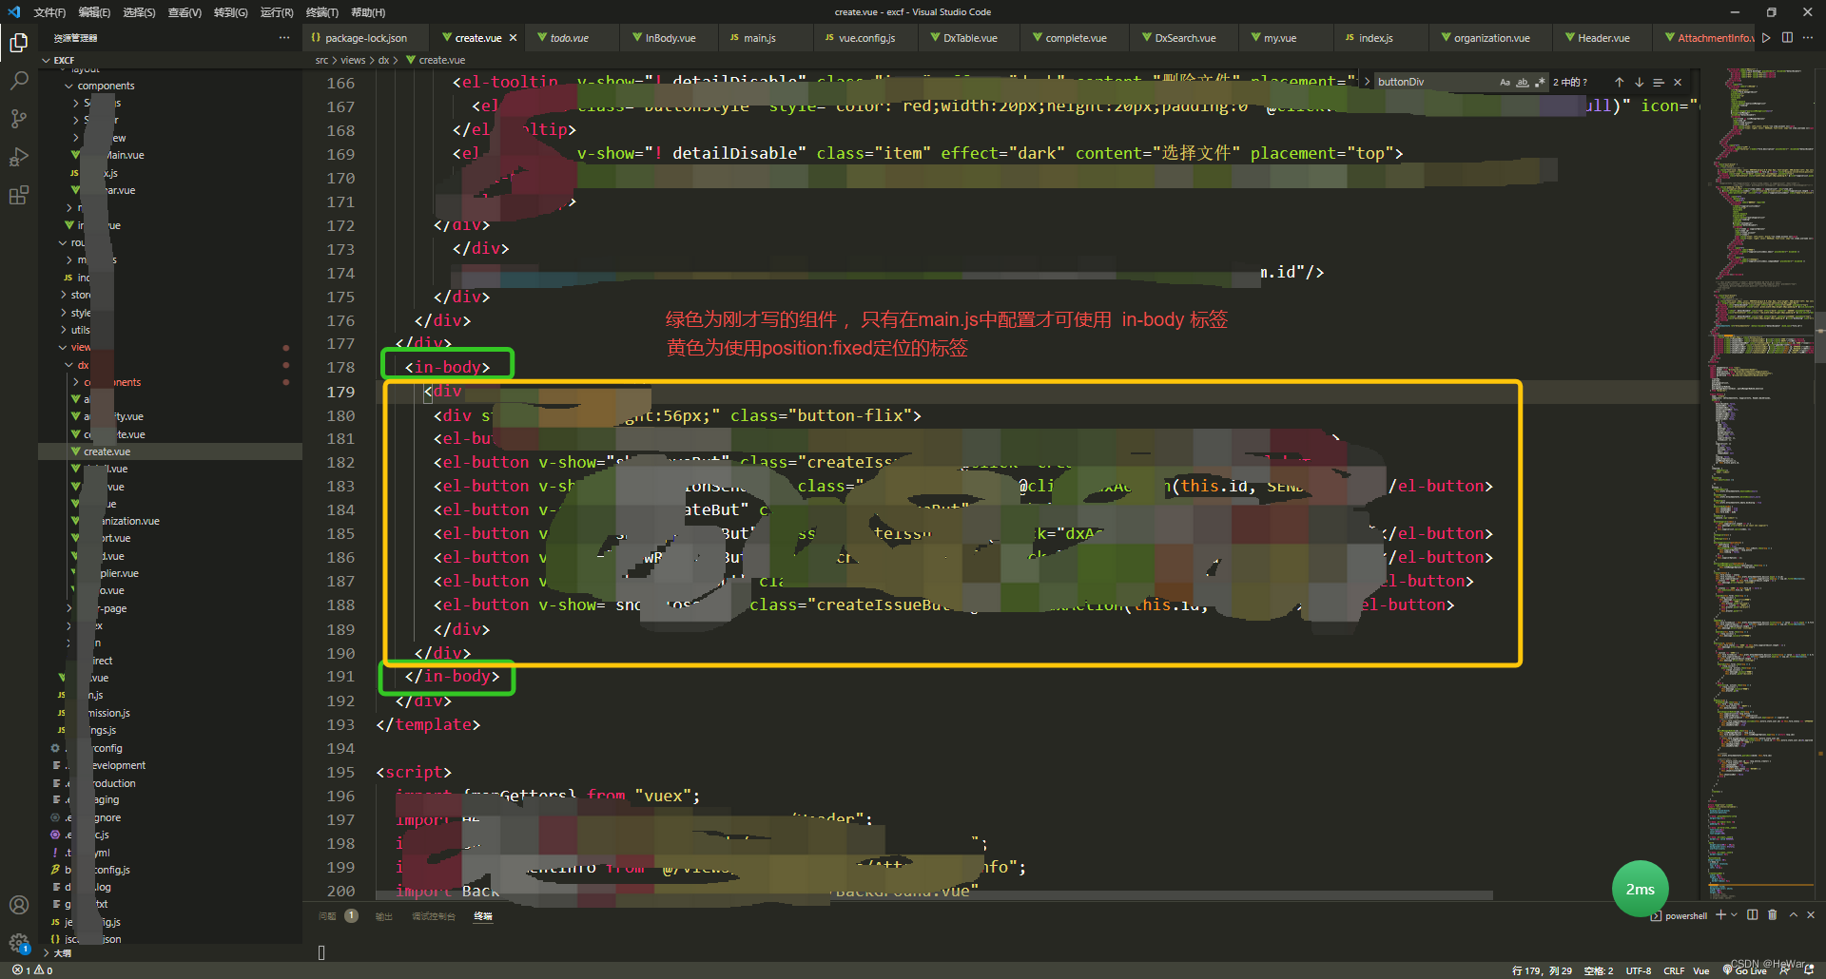
Task: Expand the utils folder
Action: 80,330
